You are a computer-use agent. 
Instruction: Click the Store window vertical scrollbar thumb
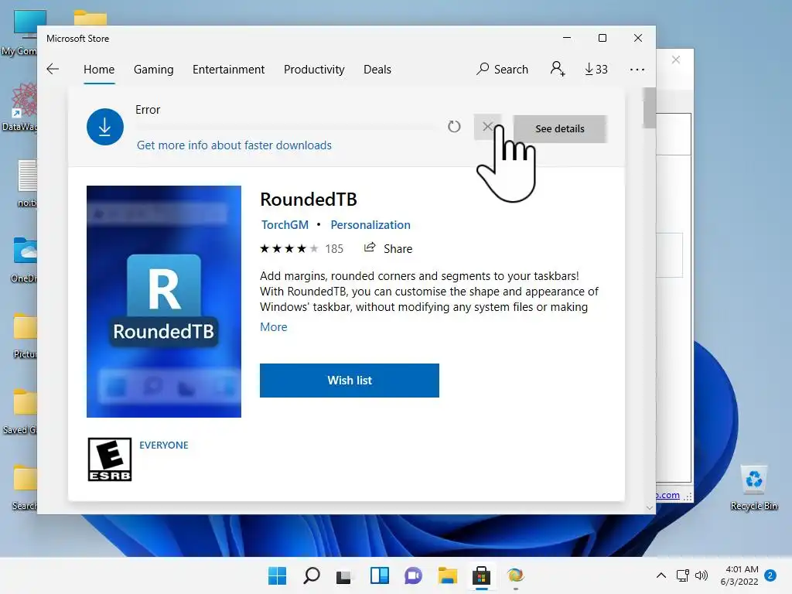[x=649, y=108]
